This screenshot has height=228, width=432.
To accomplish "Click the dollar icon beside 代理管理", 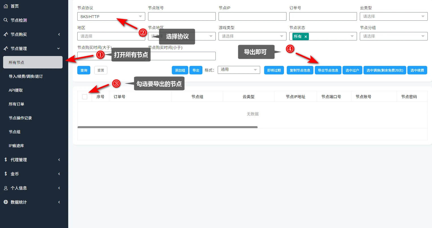I will coord(6,160).
